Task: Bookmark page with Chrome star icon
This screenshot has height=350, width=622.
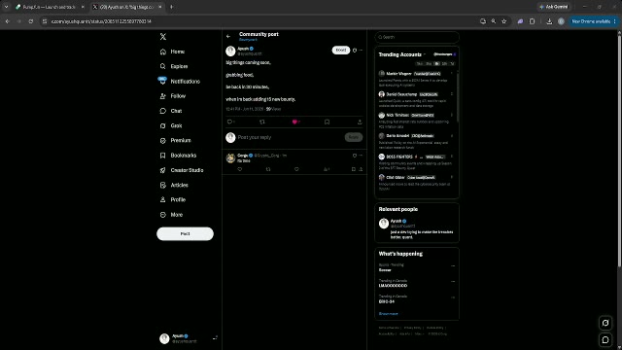Action: coord(503,21)
